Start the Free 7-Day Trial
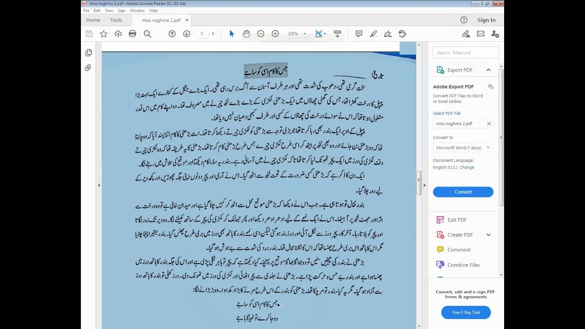 coord(466,313)
